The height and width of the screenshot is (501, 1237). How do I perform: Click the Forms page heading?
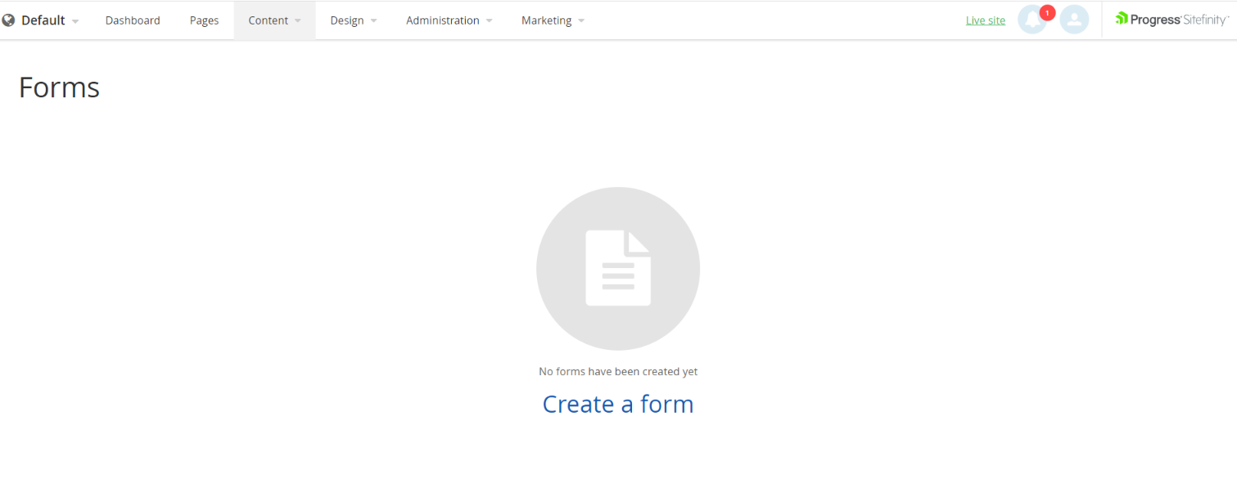(x=59, y=87)
